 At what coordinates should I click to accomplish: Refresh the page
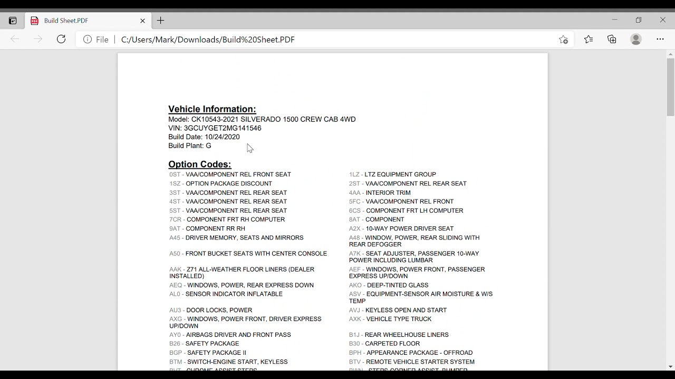[61, 39]
